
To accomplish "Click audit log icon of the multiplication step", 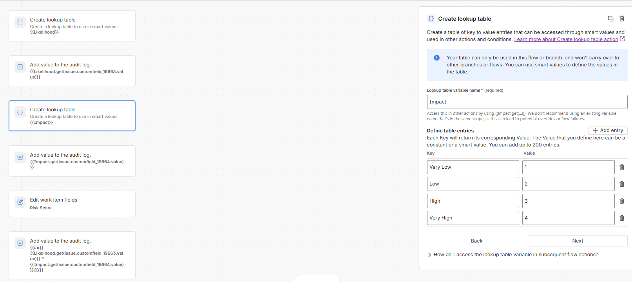I will click(20, 243).
